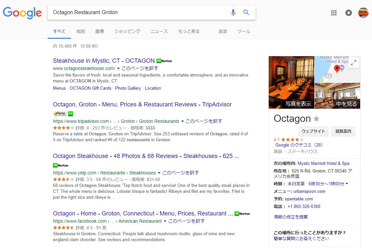Click American Restaurant breadcrumb in Facebook result

(x=140, y=221)
